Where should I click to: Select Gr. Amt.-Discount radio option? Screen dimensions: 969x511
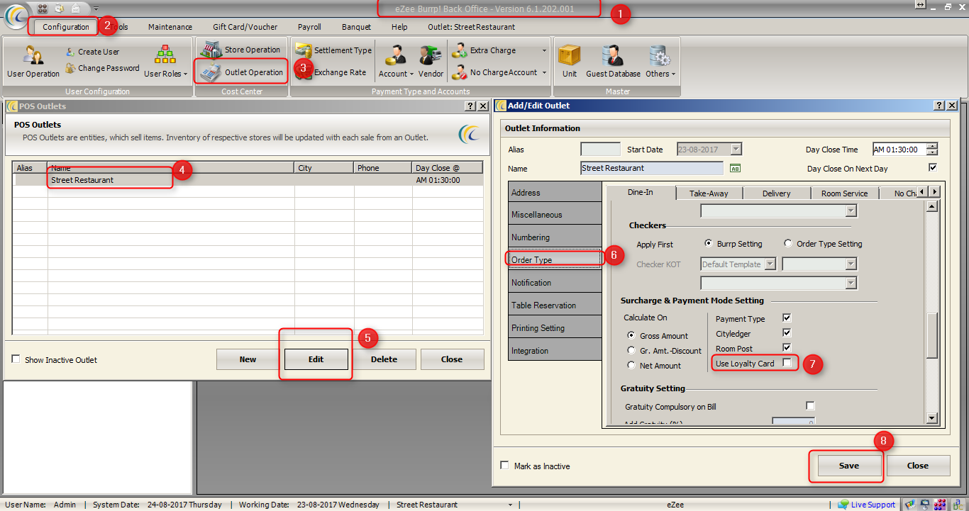coord(631,350)
